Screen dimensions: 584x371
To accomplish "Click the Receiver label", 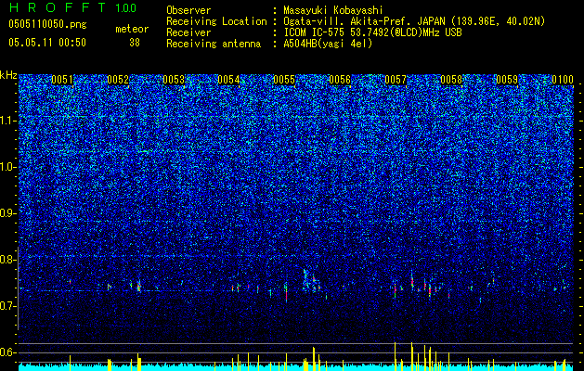I will click(188, 32).
